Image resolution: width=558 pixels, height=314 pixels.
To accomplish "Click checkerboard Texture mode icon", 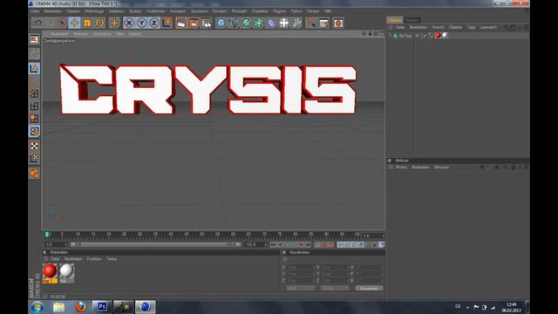I will [x=34, y=146].
